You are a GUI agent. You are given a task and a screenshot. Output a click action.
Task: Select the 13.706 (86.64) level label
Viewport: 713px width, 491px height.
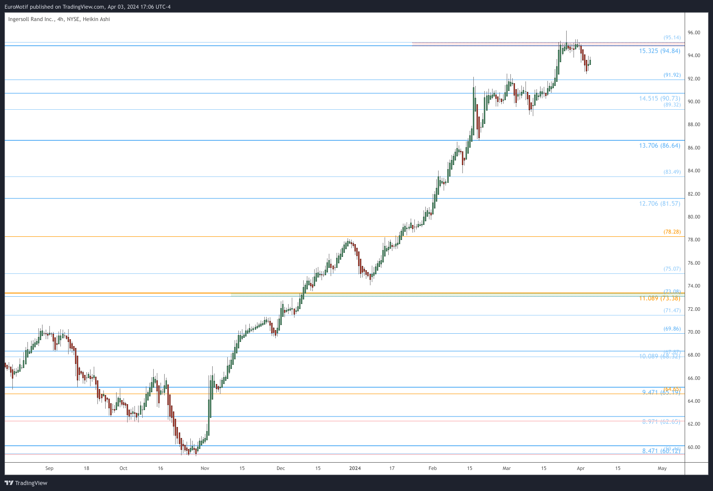659,145
